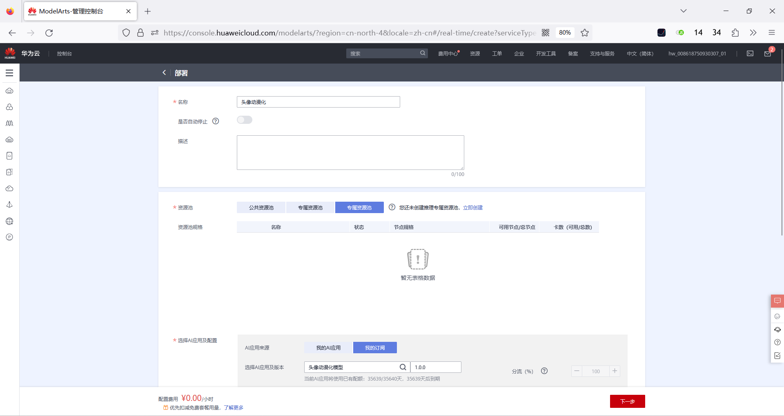Click the 名称 field containing 头像动漫化
The height and width of the screenshot is (416, 784).
click(x=318, y=102)
